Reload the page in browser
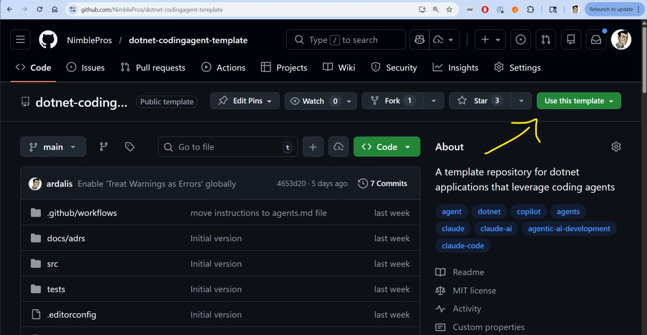 40,9
